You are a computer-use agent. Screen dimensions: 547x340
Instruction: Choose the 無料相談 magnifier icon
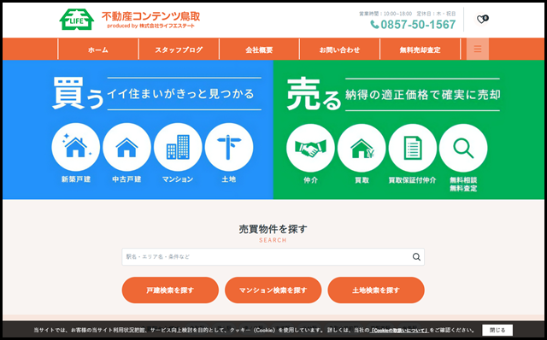(463, 148)
